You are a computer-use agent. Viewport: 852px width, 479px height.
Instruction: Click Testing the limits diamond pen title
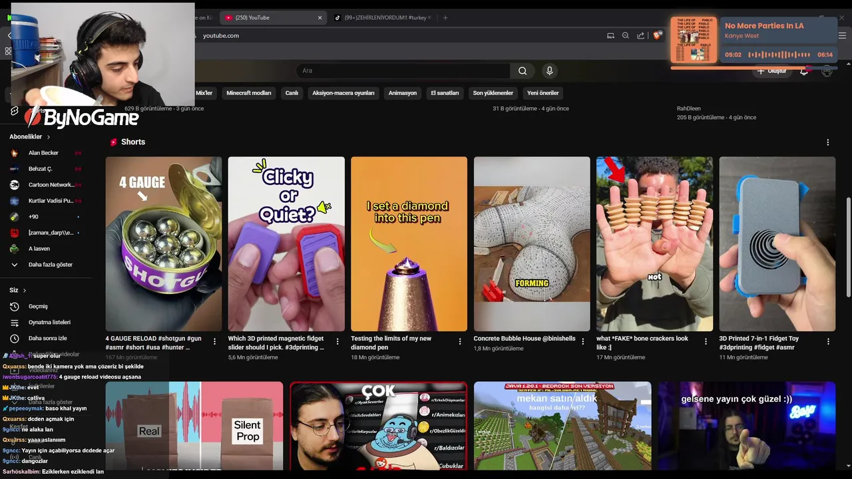[393, 343]
